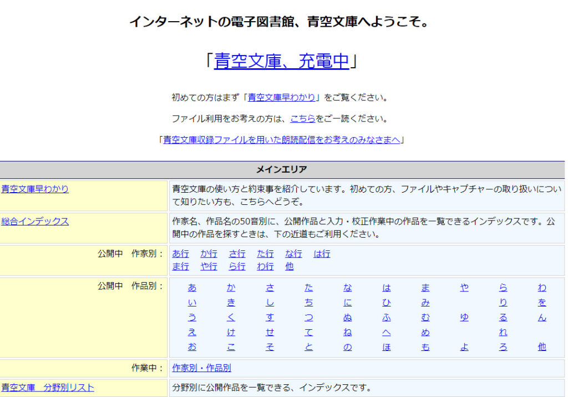Select the た行 authors link
The width and height of the screenshot is (568, 397).
(265, 254)
